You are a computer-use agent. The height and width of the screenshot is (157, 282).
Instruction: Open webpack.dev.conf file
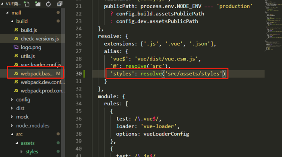[43, 82]
